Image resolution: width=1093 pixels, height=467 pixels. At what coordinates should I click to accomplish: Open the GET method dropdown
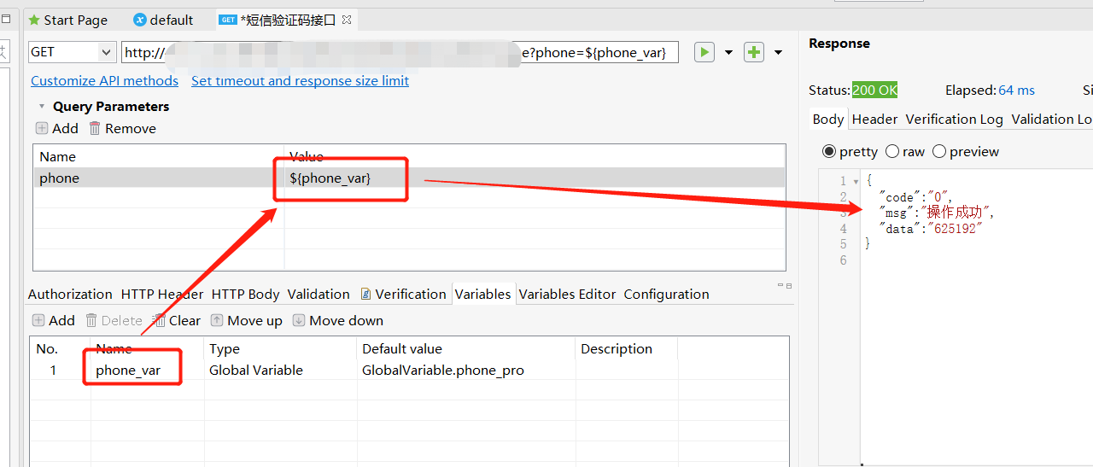coord(107,52)
